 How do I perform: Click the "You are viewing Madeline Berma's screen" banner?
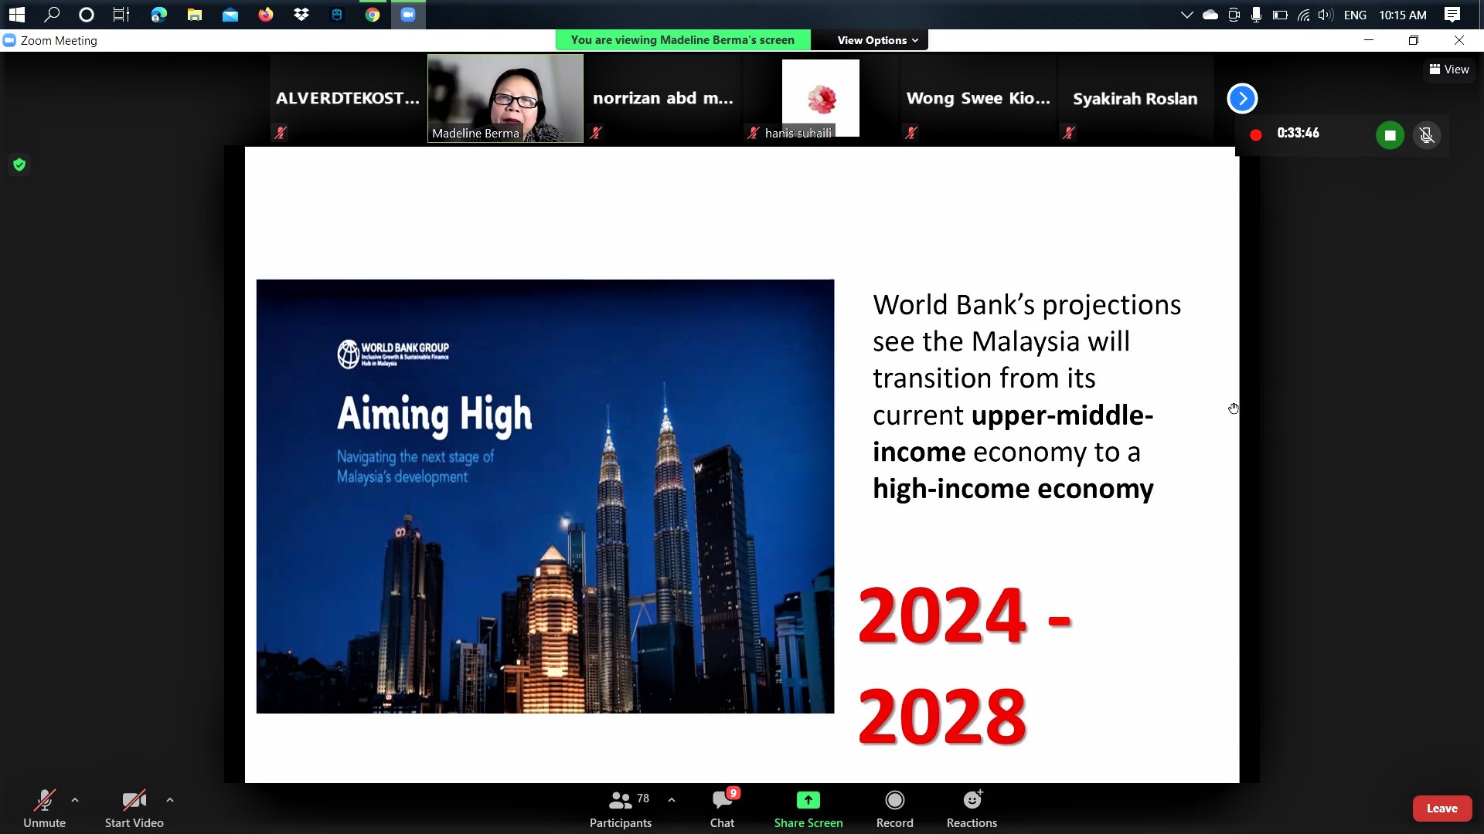[682, 40]
